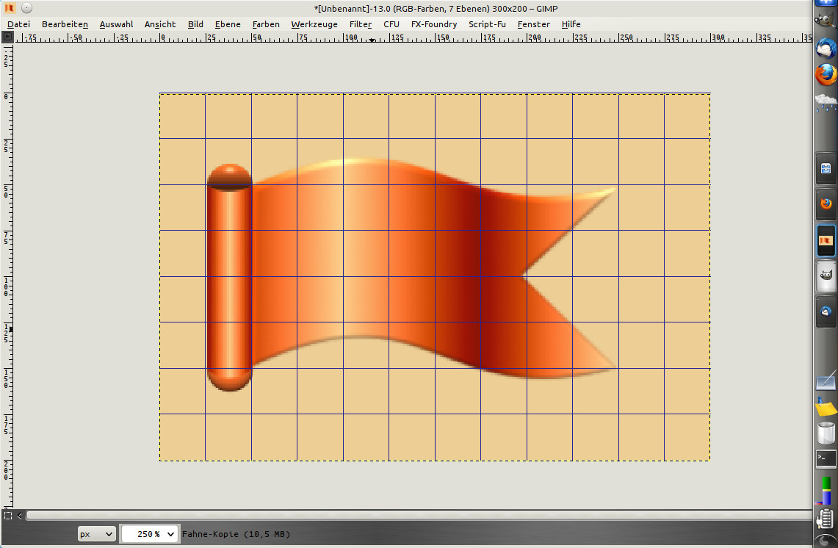Open Thunderbird mail from the dock

click(x=826, y=48)
